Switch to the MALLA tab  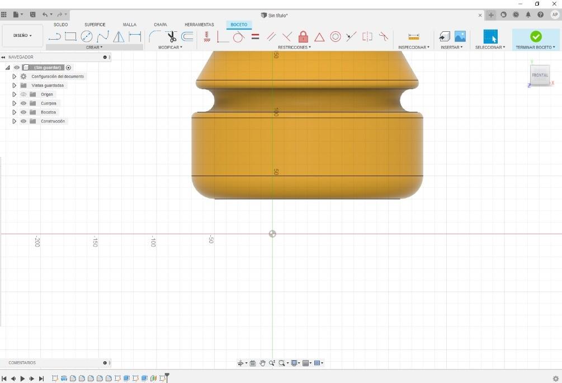(129, 25)
